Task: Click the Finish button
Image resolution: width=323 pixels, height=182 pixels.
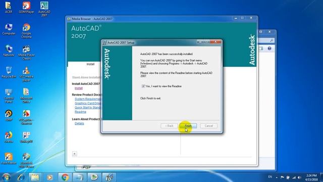Action: click(188, 126)
